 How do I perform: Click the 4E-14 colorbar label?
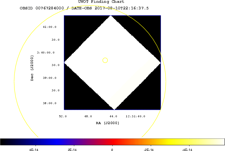pos(34,150)
